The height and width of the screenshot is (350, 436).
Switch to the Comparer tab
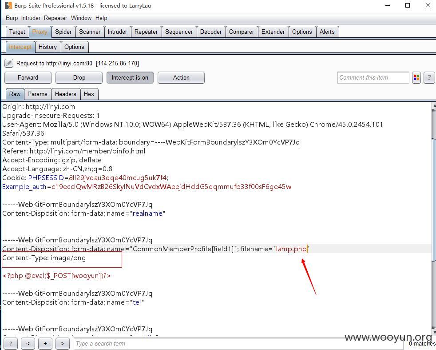pyautogui.click(x=242, y=32)
